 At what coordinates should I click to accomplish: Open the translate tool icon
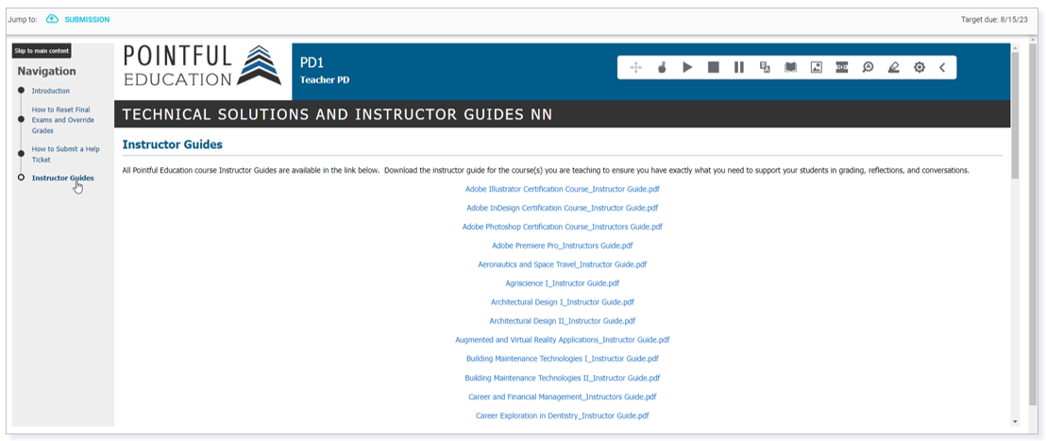[x=766, y=67]
